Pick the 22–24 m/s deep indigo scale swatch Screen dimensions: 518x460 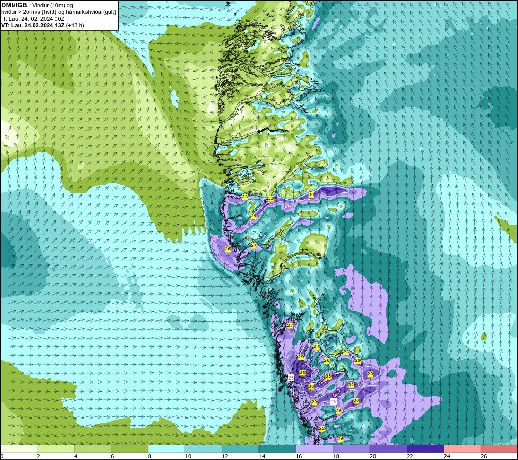(425, 449)
